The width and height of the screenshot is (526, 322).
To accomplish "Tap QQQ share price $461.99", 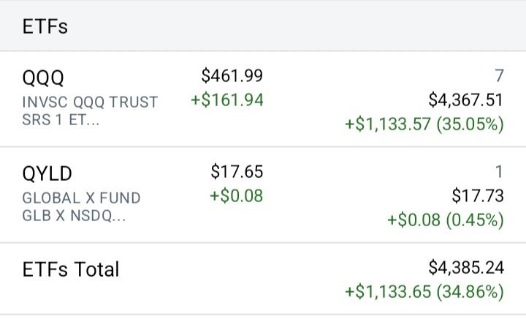I will (x=232, y=75).
